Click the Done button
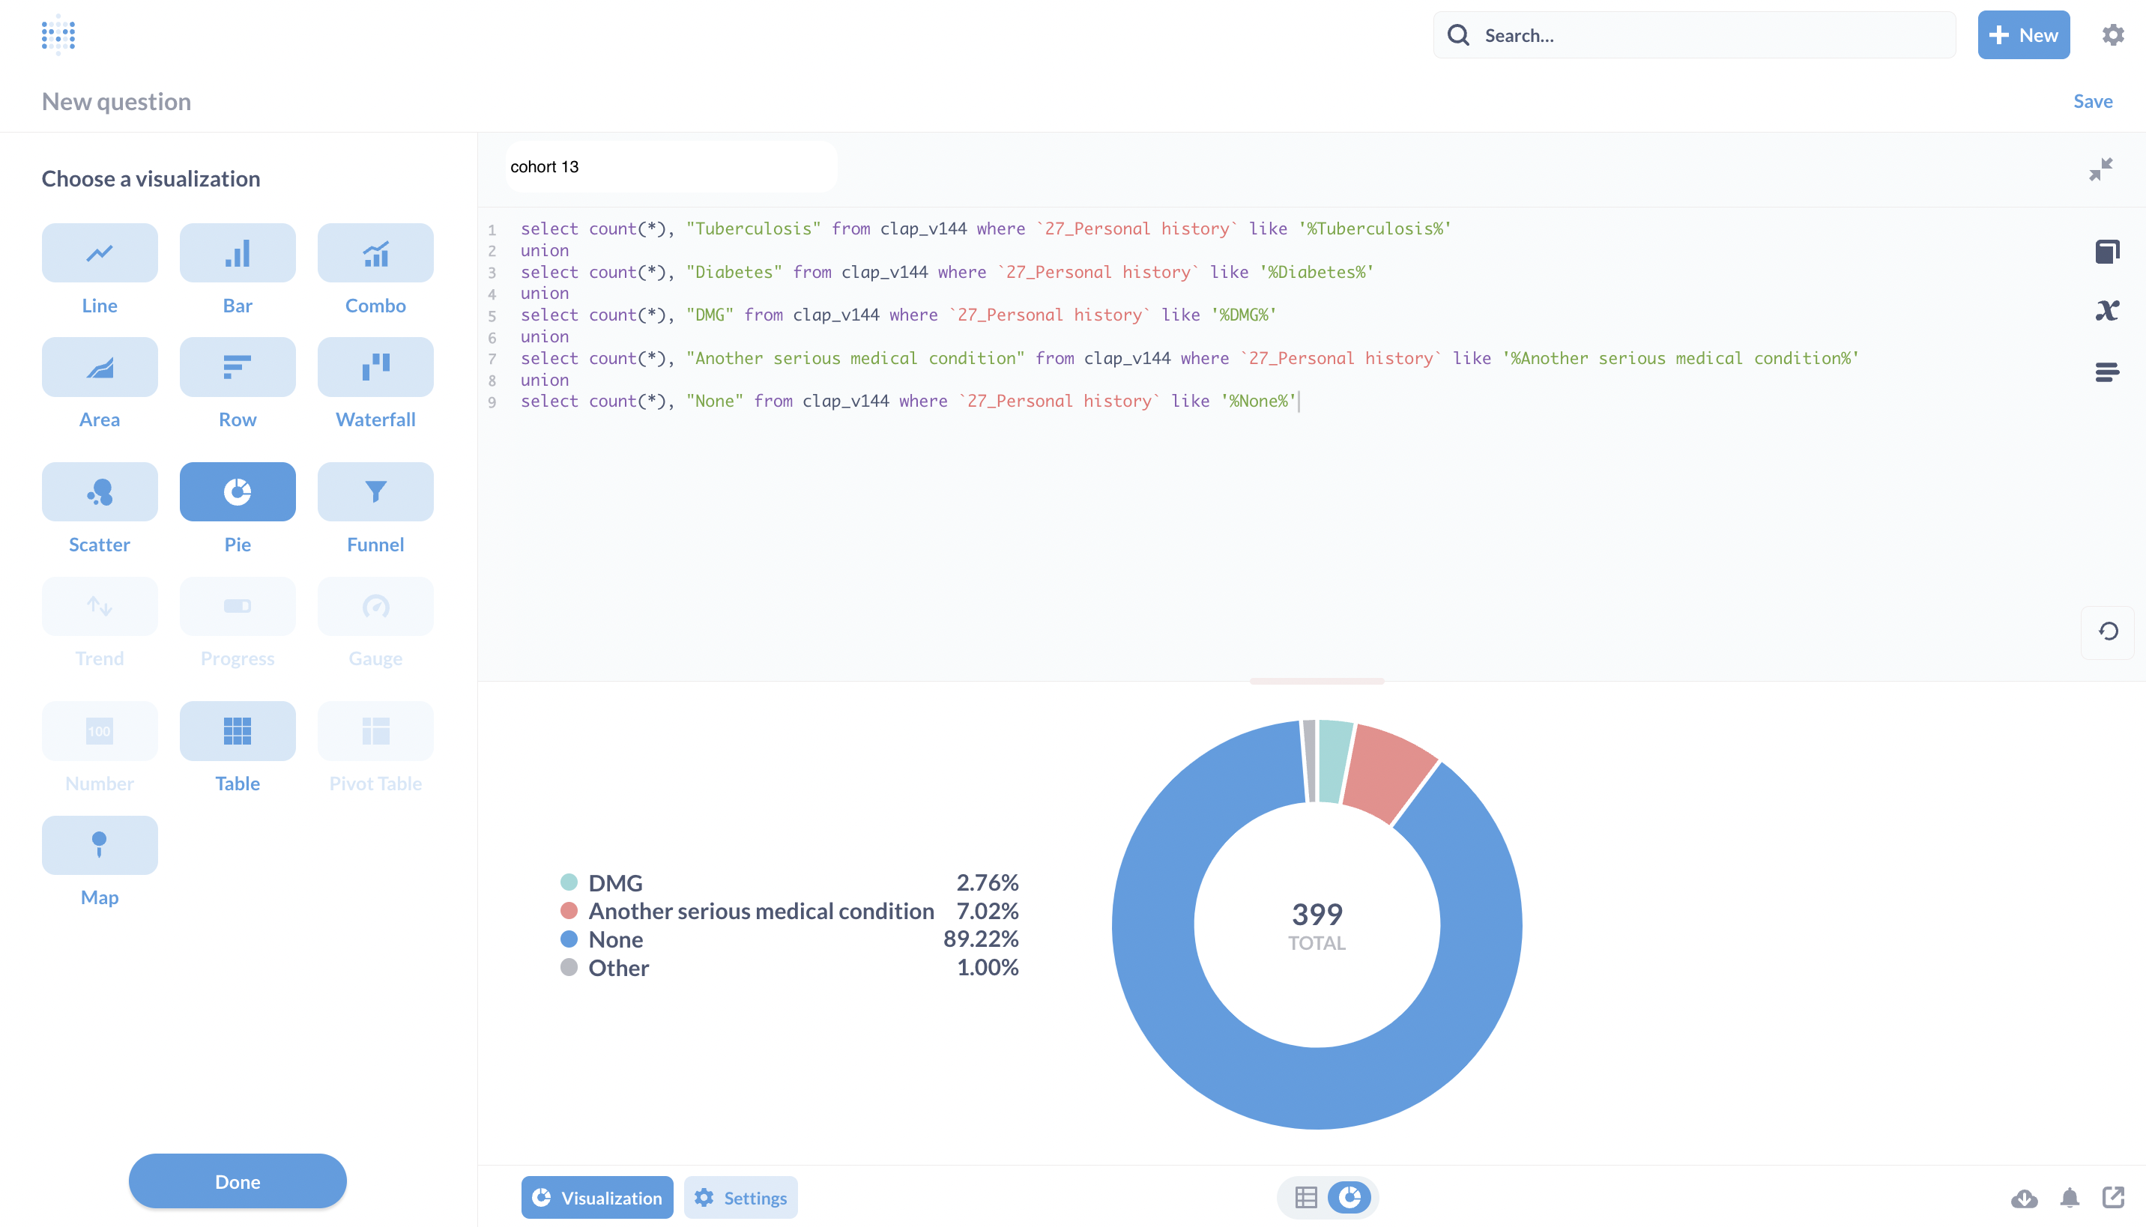This screenshot has width=2146, height=1227. click(x=237, y=1181)
